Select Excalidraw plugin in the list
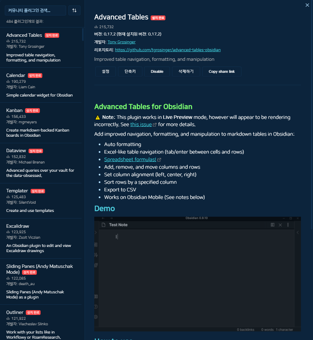This screenshot has width=313, height=340. pyautogui.click(x=41, y=238)
